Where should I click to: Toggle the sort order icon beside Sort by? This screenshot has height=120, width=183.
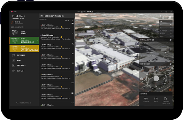(73, 20)
